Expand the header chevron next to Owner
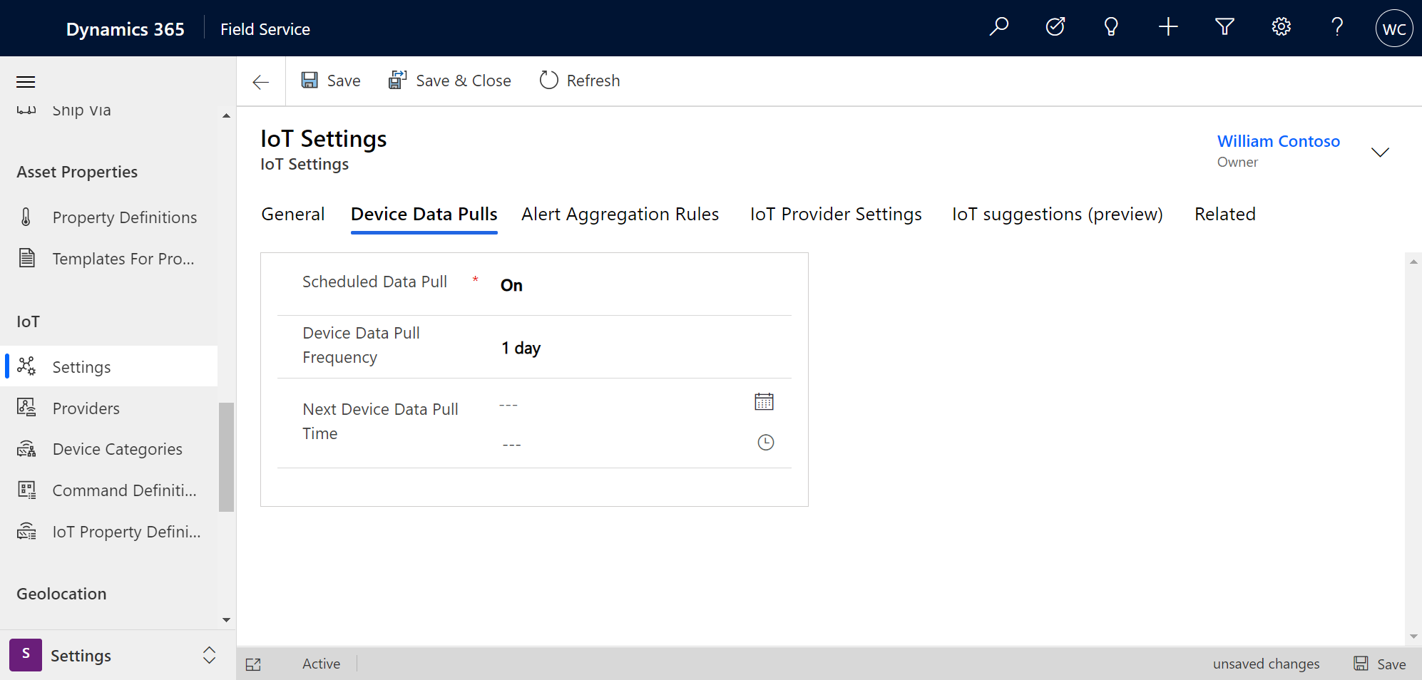The image size is (1422, 680). (1380, 152)
